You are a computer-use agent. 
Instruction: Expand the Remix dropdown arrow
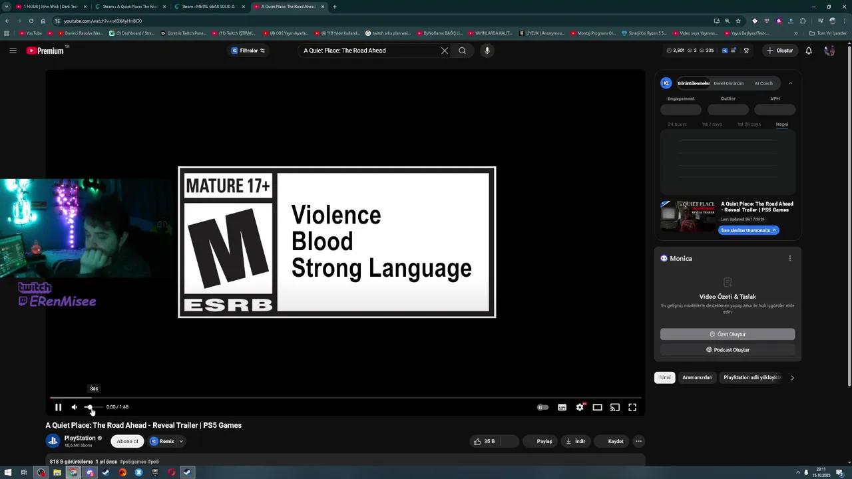181,441
